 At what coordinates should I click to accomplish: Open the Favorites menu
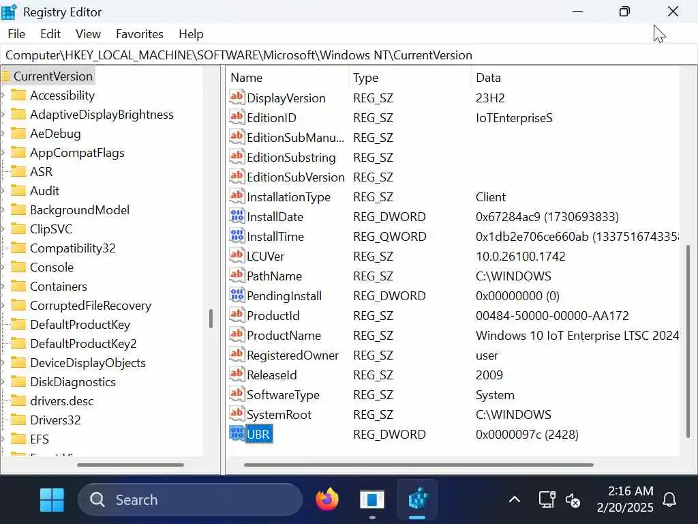[x=139, y=34]
